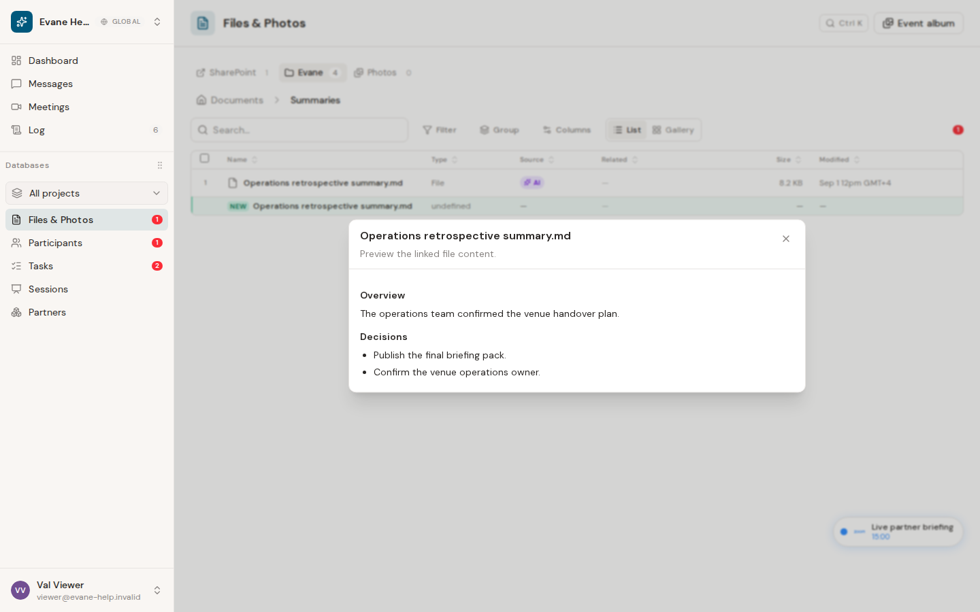
Task: Click the Files & Photos document icon in sidebar
Action: (x=16, y=220)
